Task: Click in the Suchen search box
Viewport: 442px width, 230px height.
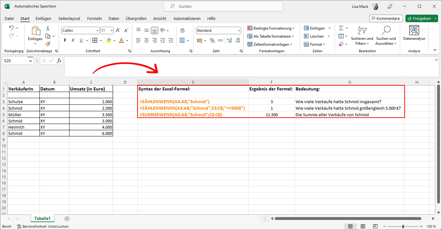Action: point(223,6)
